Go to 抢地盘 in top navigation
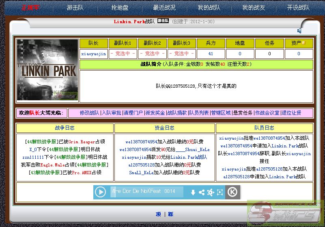325x227 pixels. tap(120, 7)
